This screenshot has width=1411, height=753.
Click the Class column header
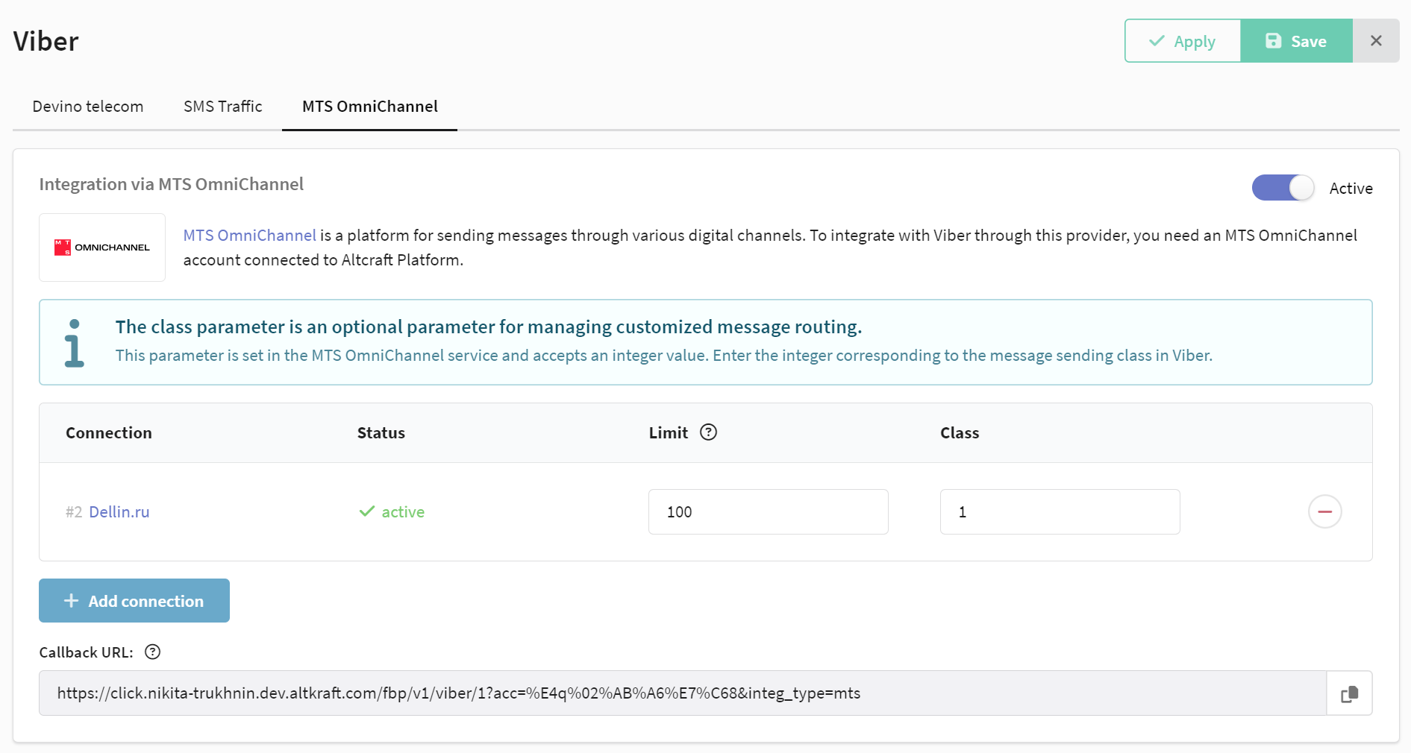click(x=960, y=433)
